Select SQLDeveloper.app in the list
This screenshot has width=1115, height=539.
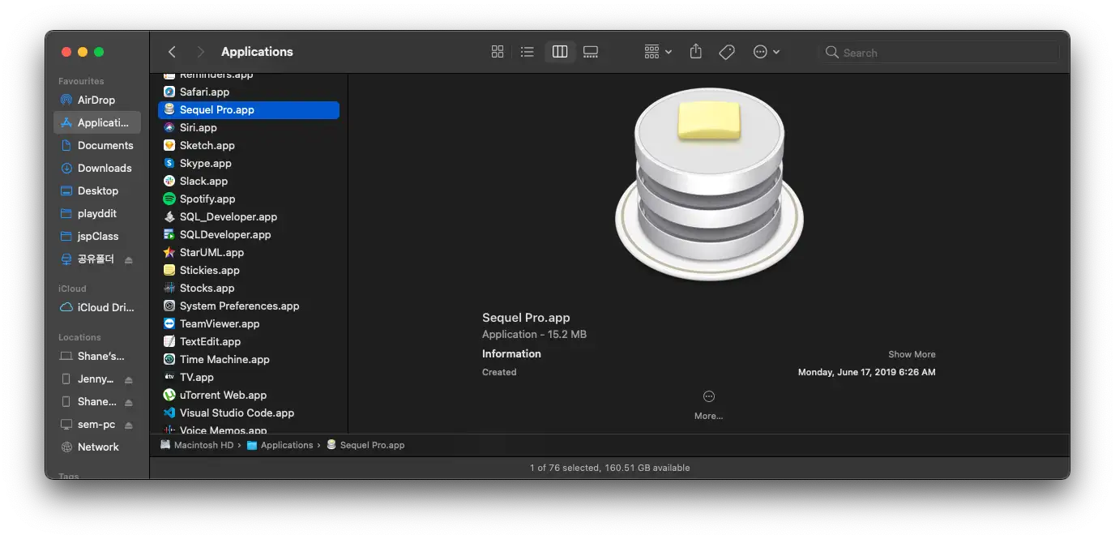point(249,234)
